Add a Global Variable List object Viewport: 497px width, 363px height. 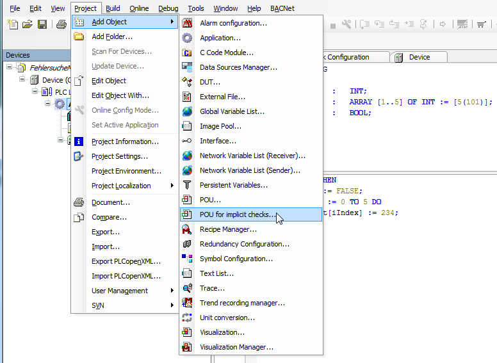click(x=232, y=111)
